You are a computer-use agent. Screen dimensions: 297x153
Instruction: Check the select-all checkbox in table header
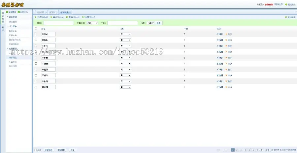point(36,29)
